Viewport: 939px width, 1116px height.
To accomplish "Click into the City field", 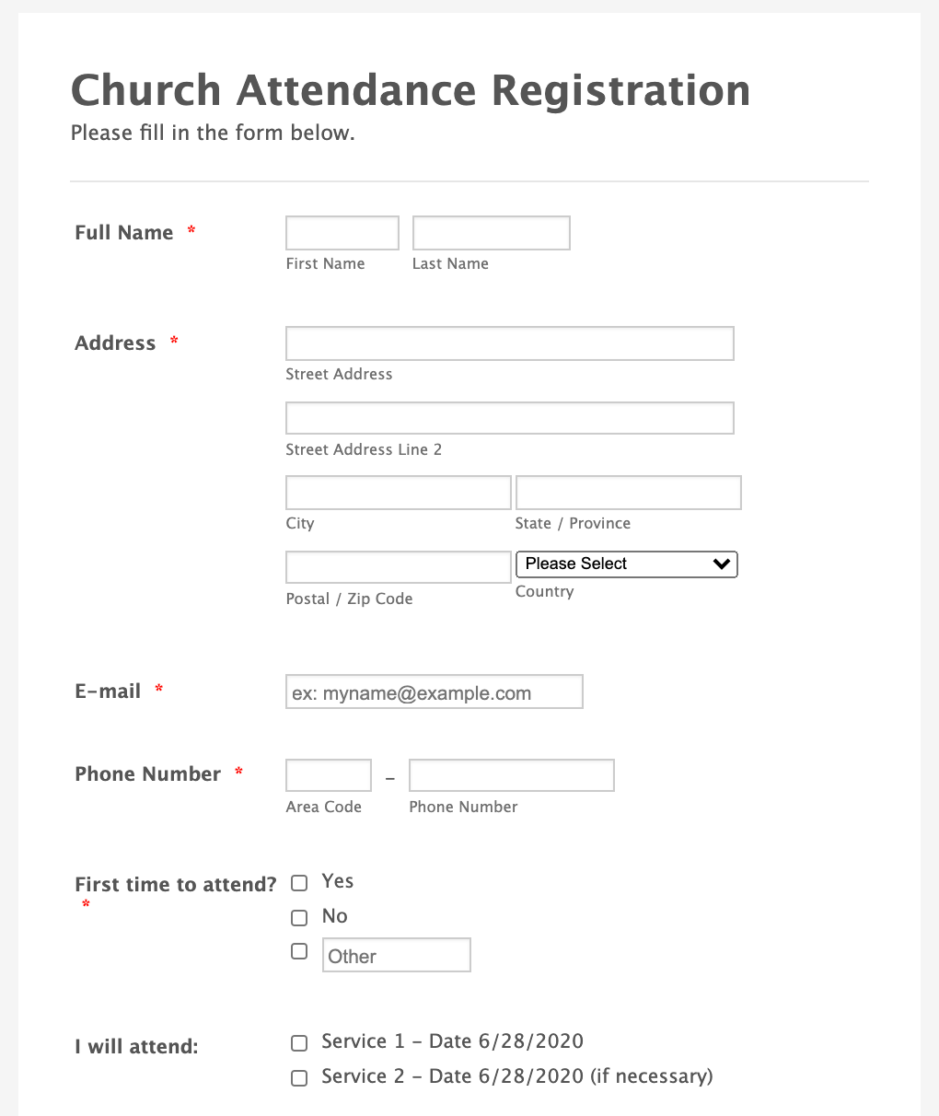I will tap(398, 493).
